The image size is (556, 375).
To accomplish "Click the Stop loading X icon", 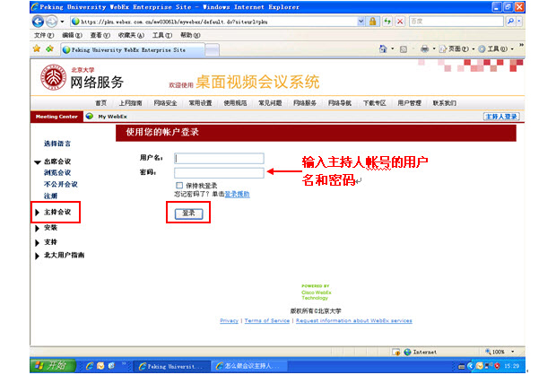I will (x=400, y=22).
